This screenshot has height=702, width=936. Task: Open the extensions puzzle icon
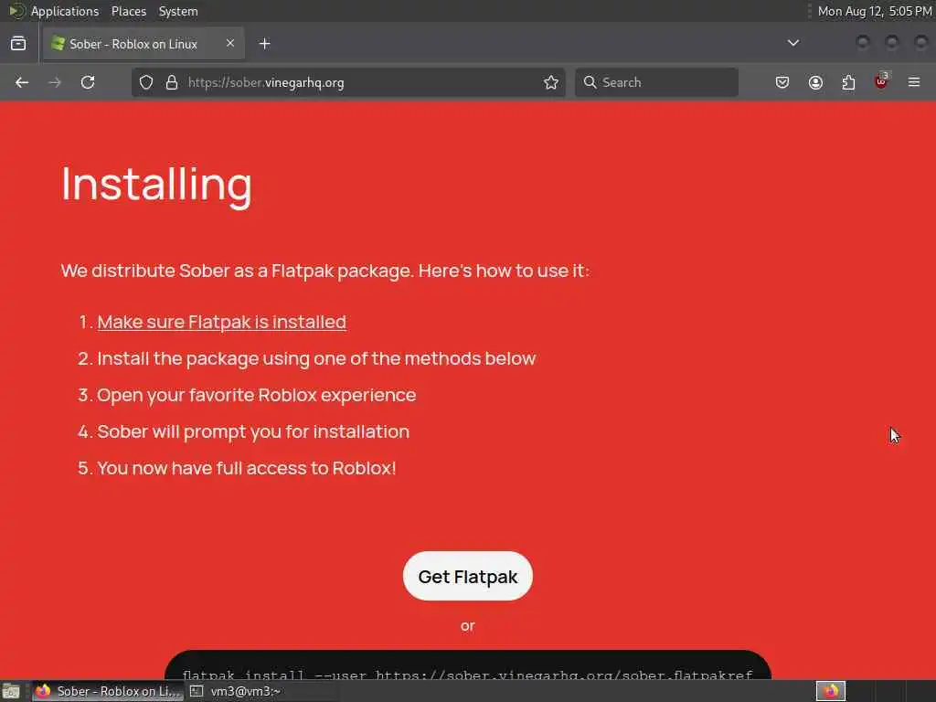click(848, 82)
